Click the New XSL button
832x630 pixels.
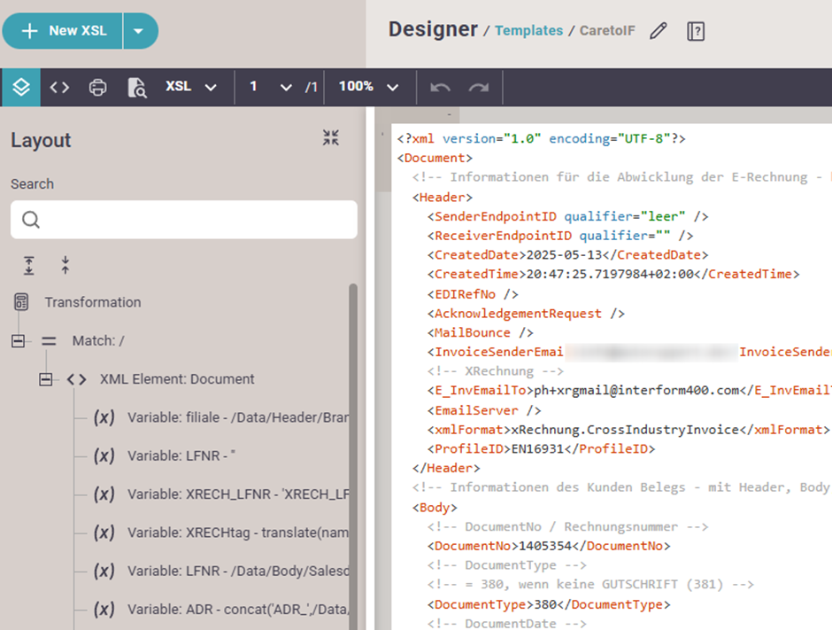tap(64, 31)
